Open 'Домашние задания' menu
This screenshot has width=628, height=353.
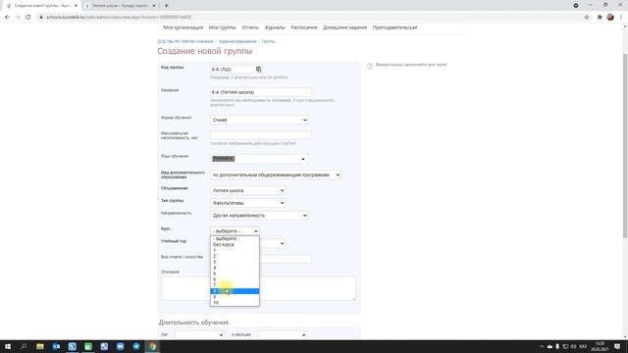pyautogui.click(x=344, y=27)
